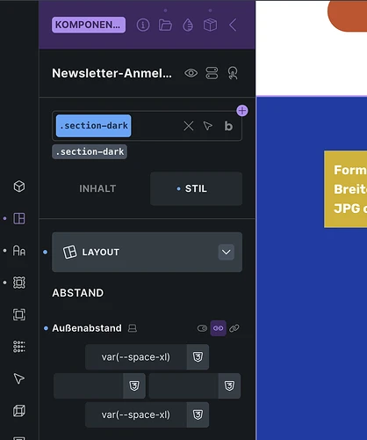Screen dimensions: 367x440
Task: Click CSS variable icon for left margin
Action: point(134,385)
